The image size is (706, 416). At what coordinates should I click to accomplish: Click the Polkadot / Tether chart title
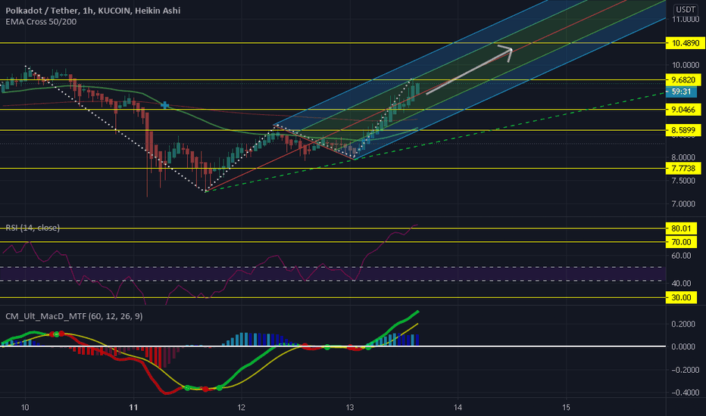92,11
